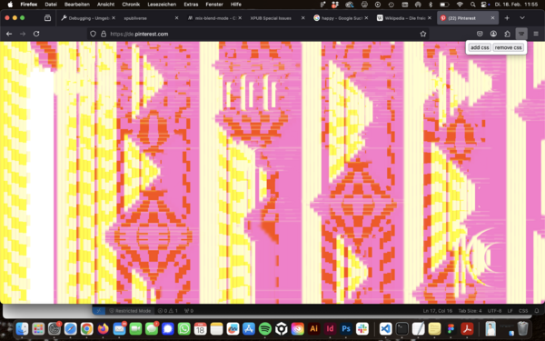The image size is (545, 341).
Task: Open the Lesezeichen menu
Action: pos(162,5)
